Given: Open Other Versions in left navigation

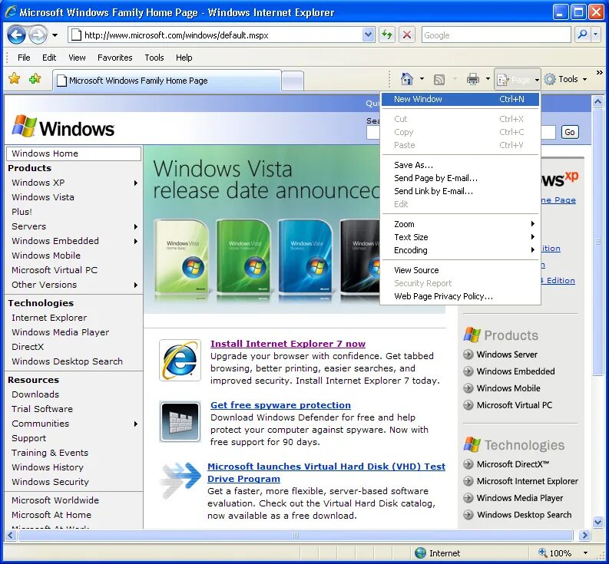Looking at the screenshot, I should coord(44,285).
